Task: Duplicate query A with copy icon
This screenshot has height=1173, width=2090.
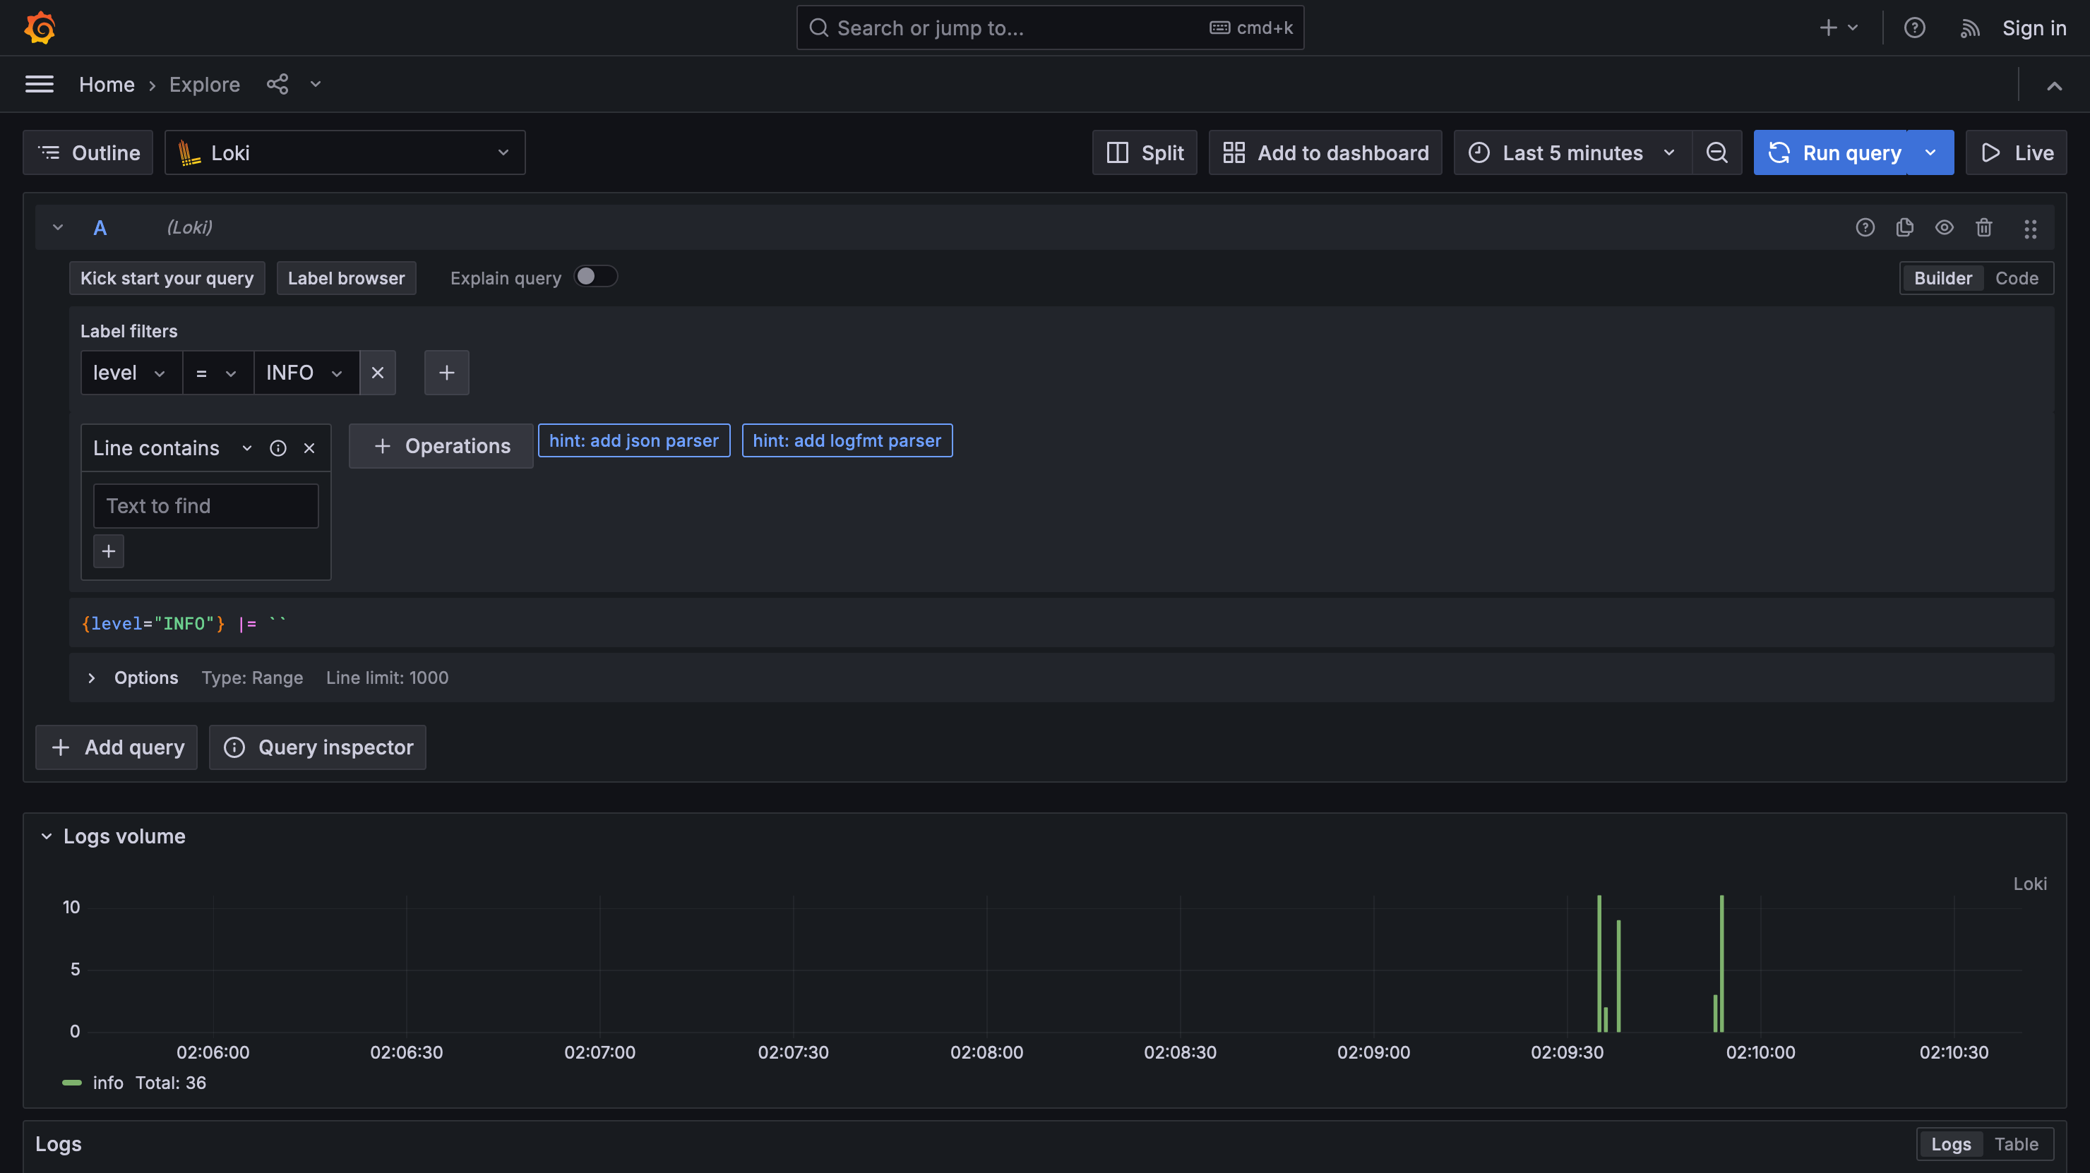Action: coord(1904,228)
